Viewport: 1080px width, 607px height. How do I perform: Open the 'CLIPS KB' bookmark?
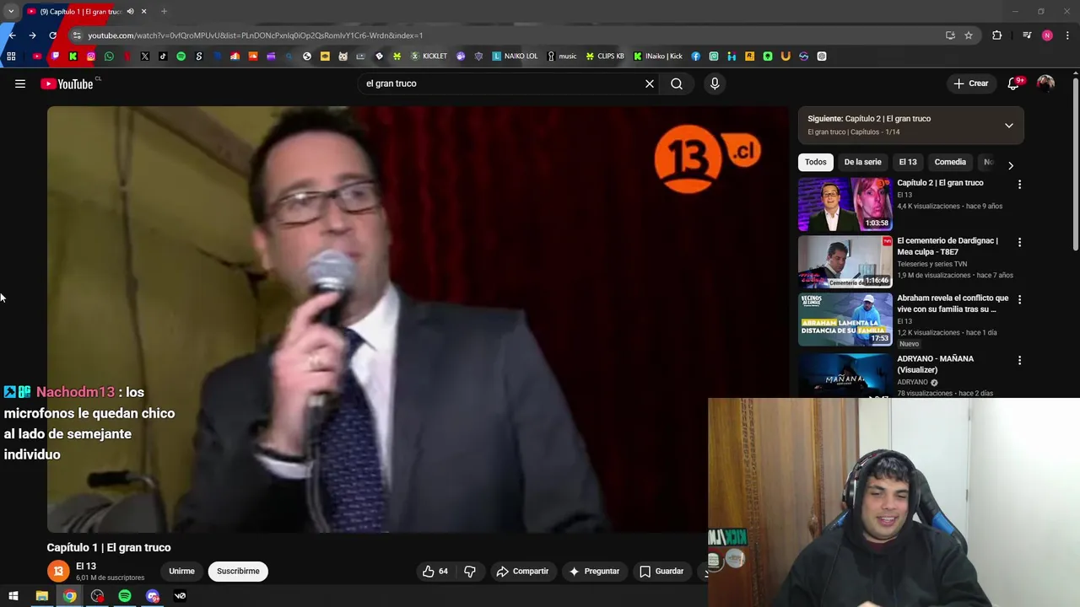pos(605,56)
